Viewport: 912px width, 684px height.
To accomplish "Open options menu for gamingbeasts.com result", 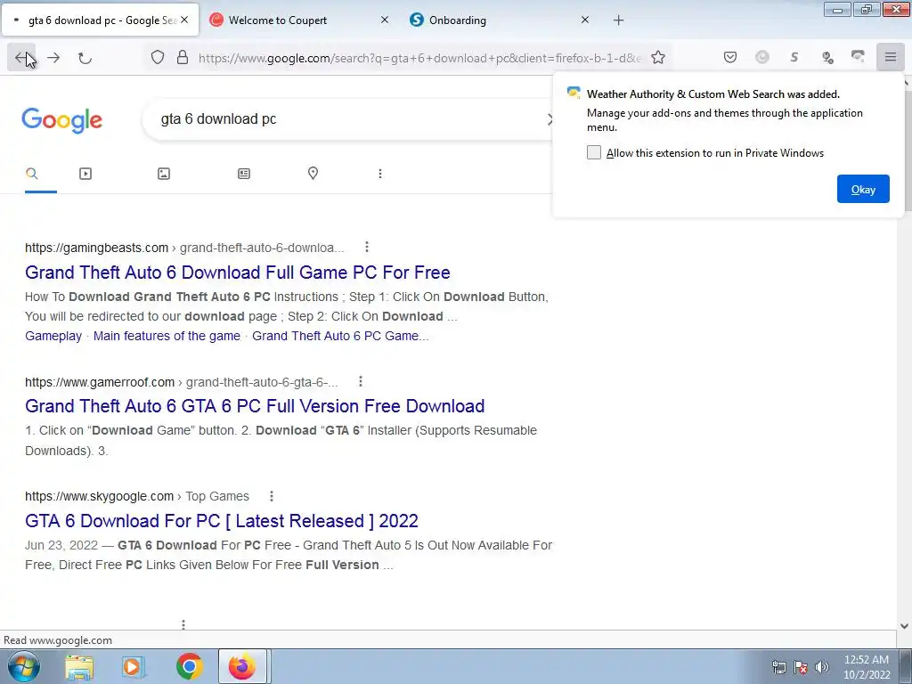I will (366, 248).
